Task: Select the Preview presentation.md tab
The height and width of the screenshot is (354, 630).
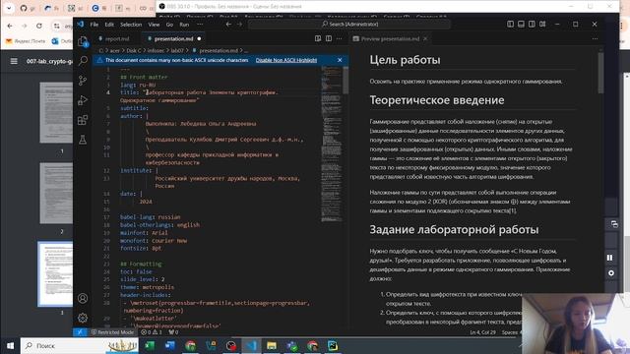Action: click(390, 39)
